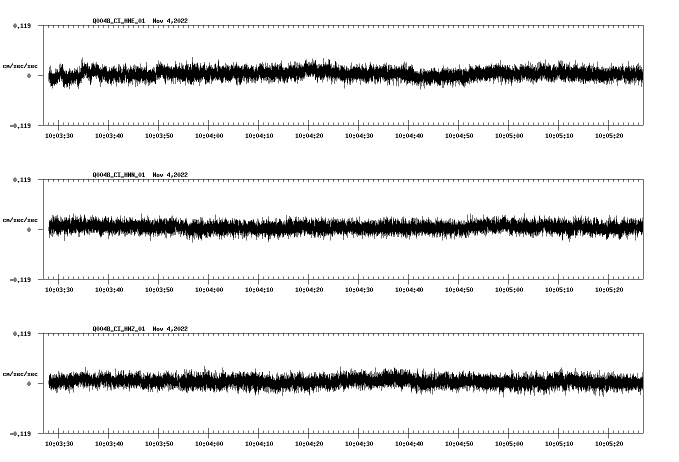679x462 pixels.
Task: Click 10:03:40 time label under HNZ plot
Action: pos(109,444)
